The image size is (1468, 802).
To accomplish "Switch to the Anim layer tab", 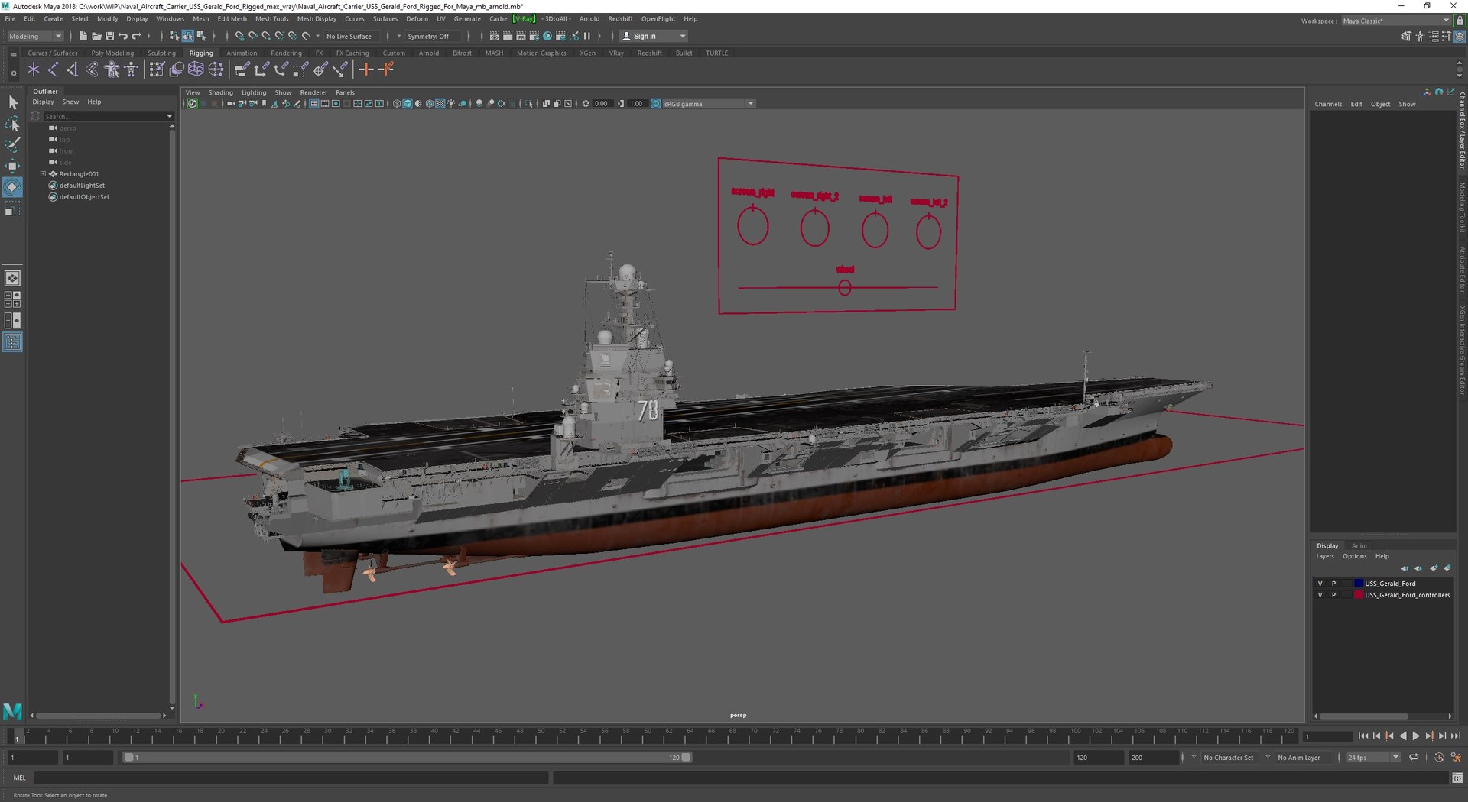I will (x=1359, y=546).
